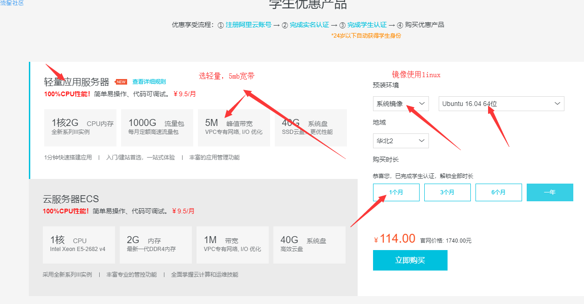This screenshot has height=304, width=584.
Task: Click the 入门/建站首选，一站式体验 text
Action: tap(141, 158)
